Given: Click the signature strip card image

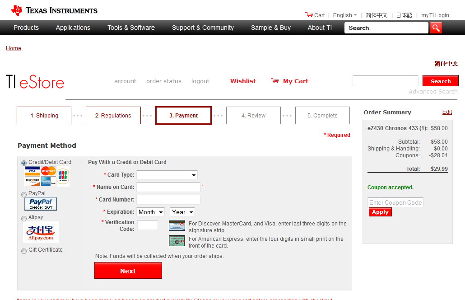Looking at the screenshot, I should [177, 225].
